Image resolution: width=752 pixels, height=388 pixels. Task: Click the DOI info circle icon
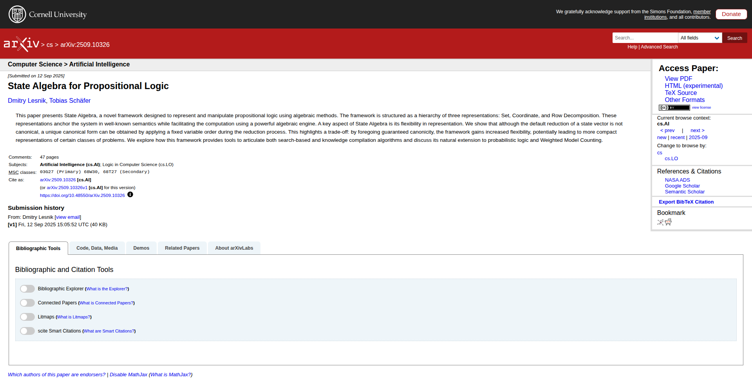tap(130, 195)
